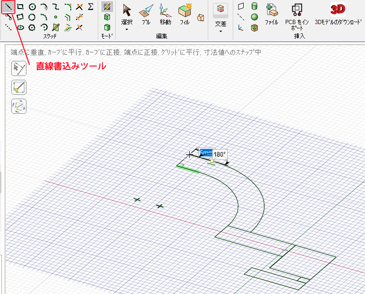The image size is (365, 294).
Task: Insert an axis with the Axis icon
Action: (241, 17)
